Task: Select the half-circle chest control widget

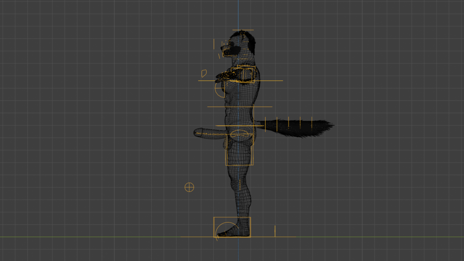Action: click(220, 89)
